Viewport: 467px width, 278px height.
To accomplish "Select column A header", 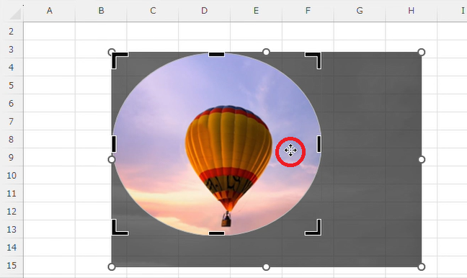I will [x=50, y=11].
